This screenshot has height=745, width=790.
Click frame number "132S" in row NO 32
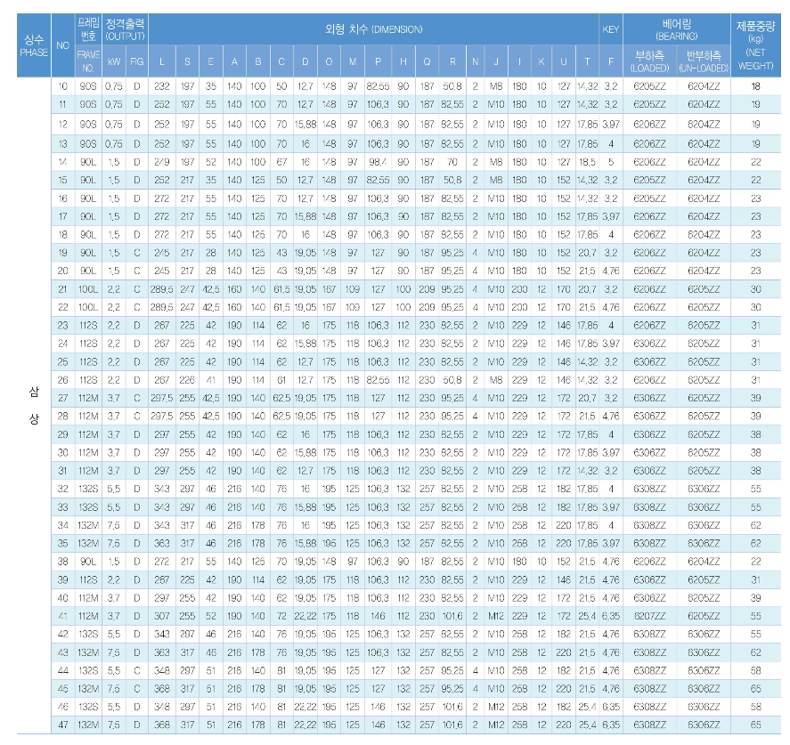(x=88, y=489)
